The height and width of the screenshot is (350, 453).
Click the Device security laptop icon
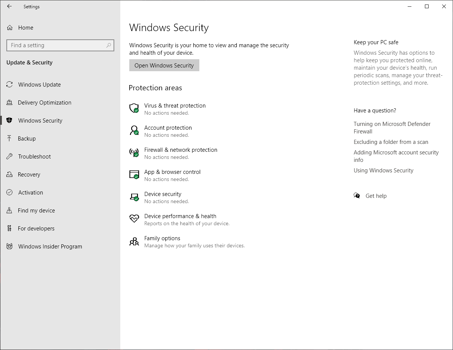[134, 197]
